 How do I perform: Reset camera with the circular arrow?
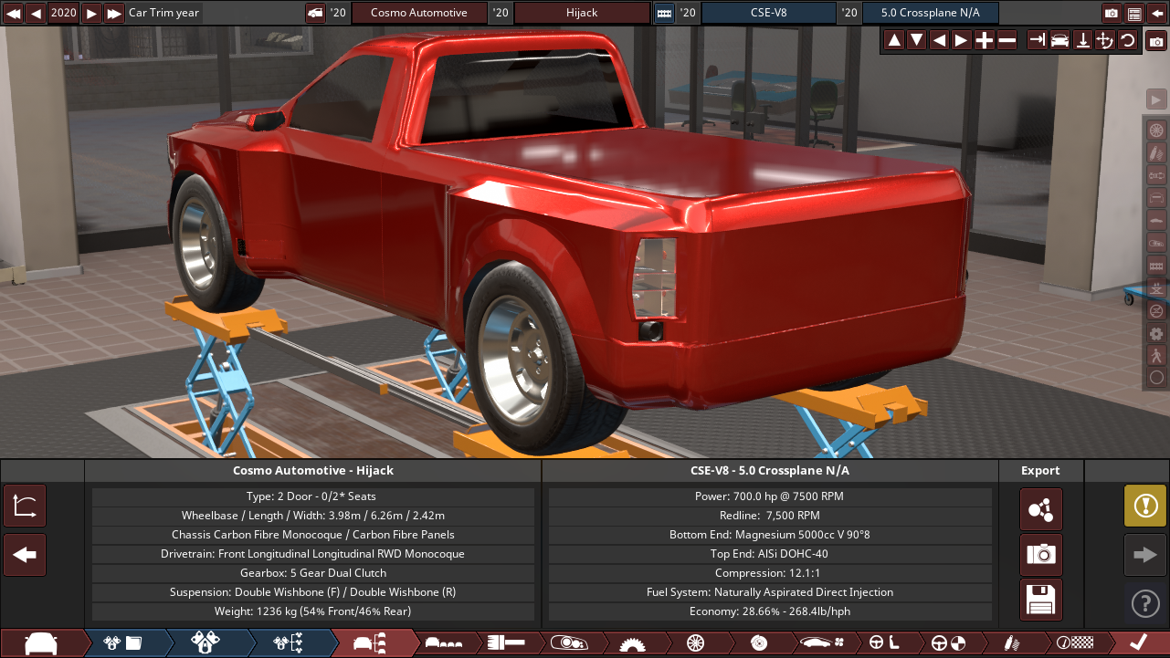coord(1128,40)
